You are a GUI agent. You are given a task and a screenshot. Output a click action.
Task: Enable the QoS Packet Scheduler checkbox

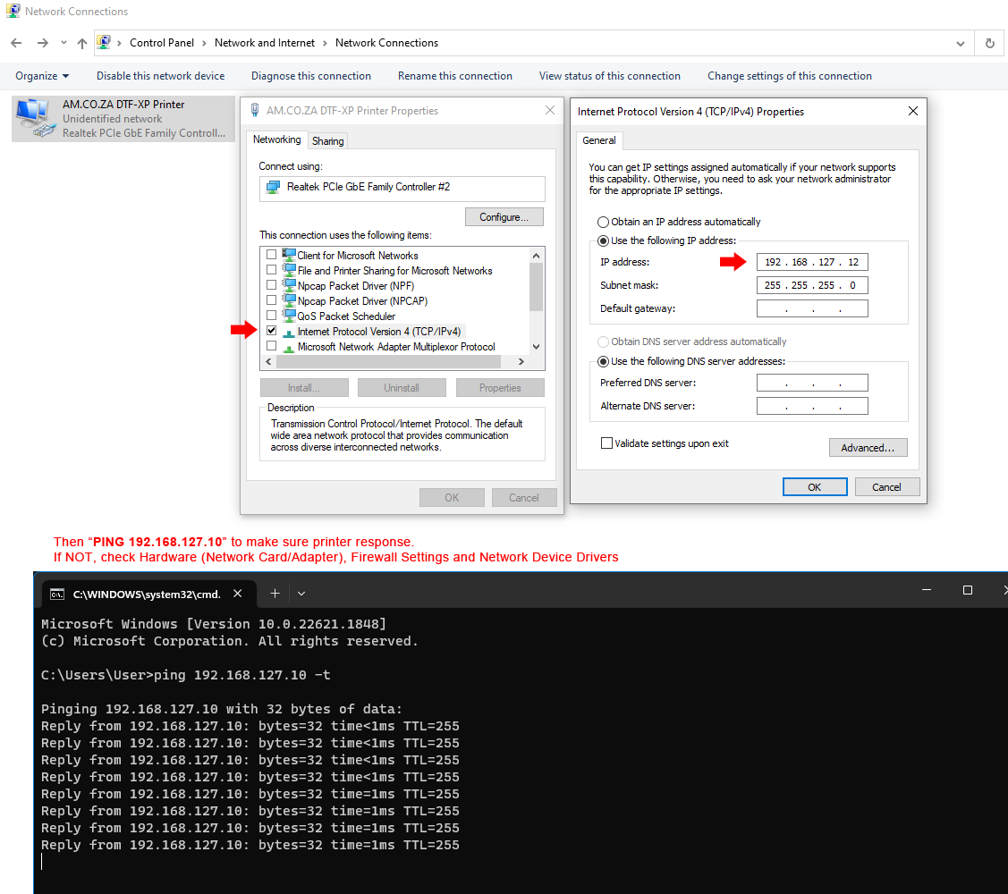272,316
